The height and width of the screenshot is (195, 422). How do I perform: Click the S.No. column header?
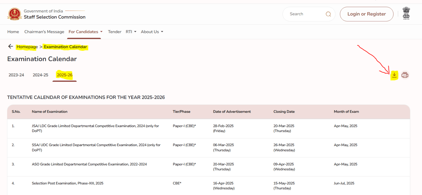click(16, 112)
